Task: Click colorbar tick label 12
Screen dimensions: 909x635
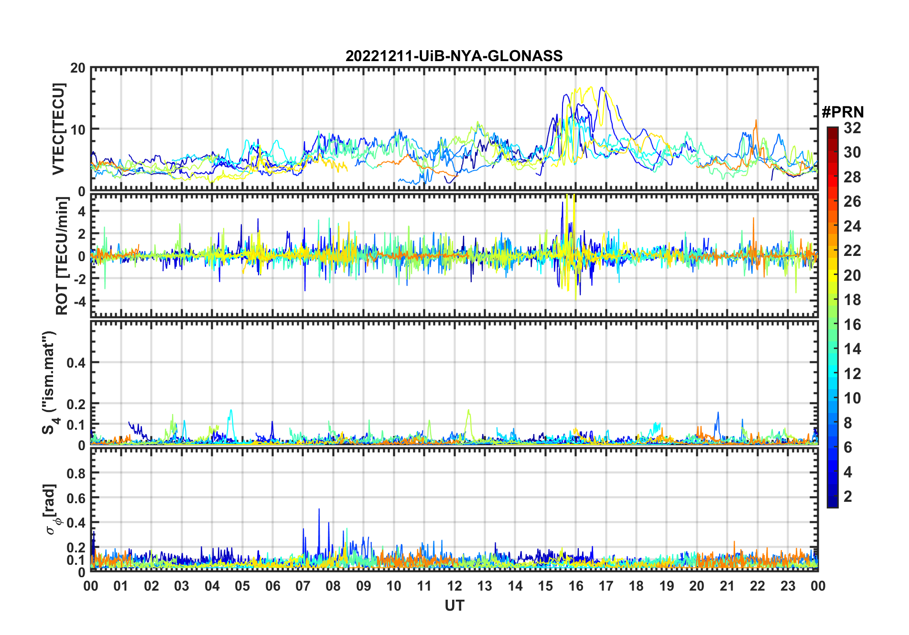Action: click(x=852, y=373)
